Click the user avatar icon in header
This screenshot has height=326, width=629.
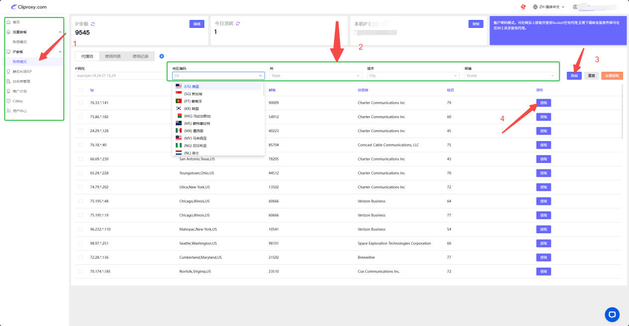point(575,7)
